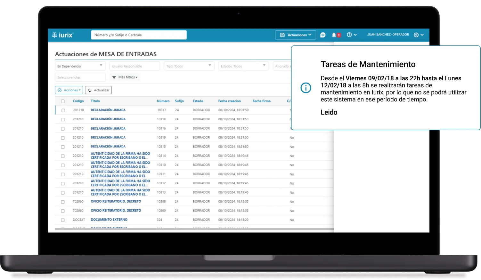Select the DOCUMENTO EXTERNO 324 row checkbox
Viewport: 481px width, 280px height.
(63, 220)
